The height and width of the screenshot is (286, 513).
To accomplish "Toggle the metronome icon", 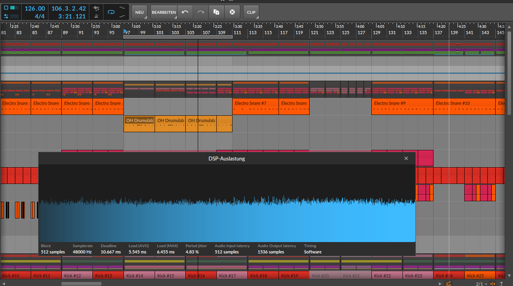I will tap(96, 16).
